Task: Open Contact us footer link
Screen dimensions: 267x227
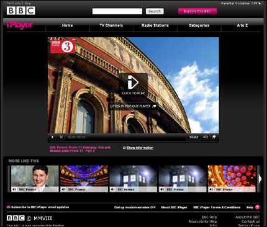Action: point(250,221)
